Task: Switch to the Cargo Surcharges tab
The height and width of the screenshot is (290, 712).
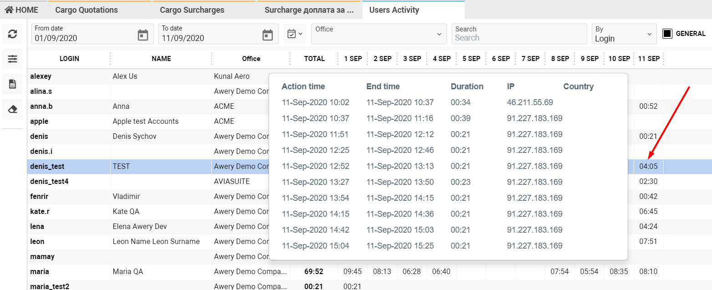Action: pyautogui.click(x=192, y=10)
